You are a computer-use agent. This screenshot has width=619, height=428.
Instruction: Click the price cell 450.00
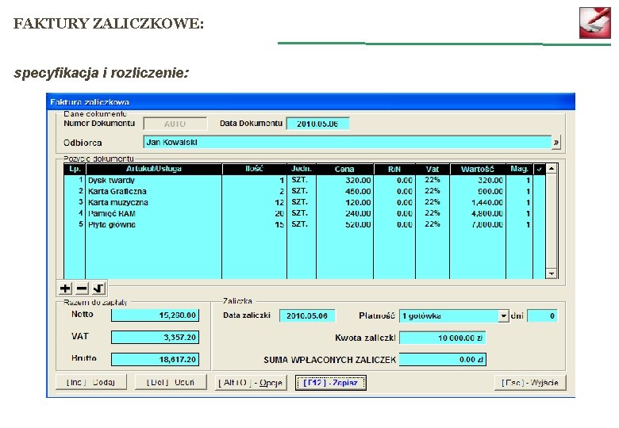tap(344, 191)
